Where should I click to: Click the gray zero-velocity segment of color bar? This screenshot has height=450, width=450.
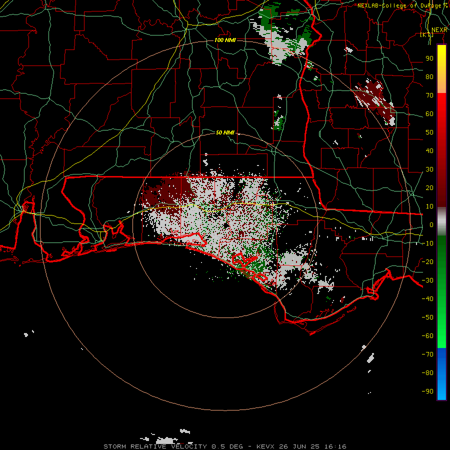(x=441, y=221)
